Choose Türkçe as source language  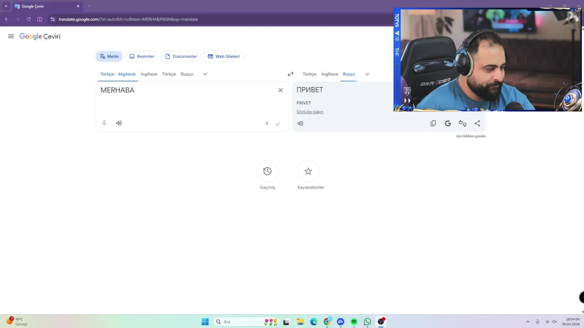(x=169, y=74)
